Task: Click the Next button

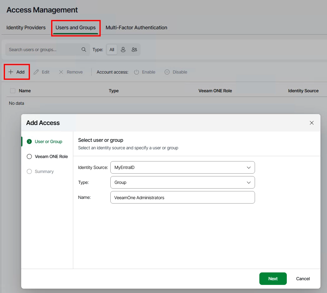Action: 273,279
